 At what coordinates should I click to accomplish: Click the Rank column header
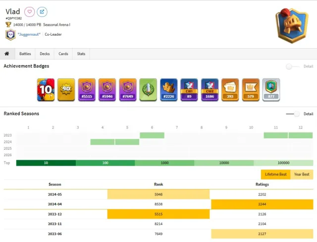[158, 184]
